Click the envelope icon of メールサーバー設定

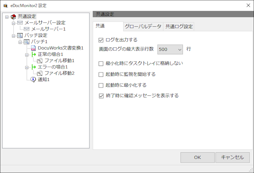point(20,23)
